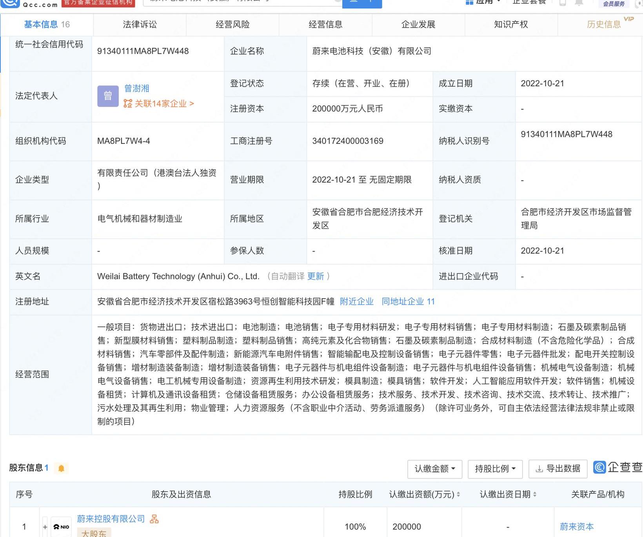Click the notification bell in top bar
The image size is (643, 537).
579,2
